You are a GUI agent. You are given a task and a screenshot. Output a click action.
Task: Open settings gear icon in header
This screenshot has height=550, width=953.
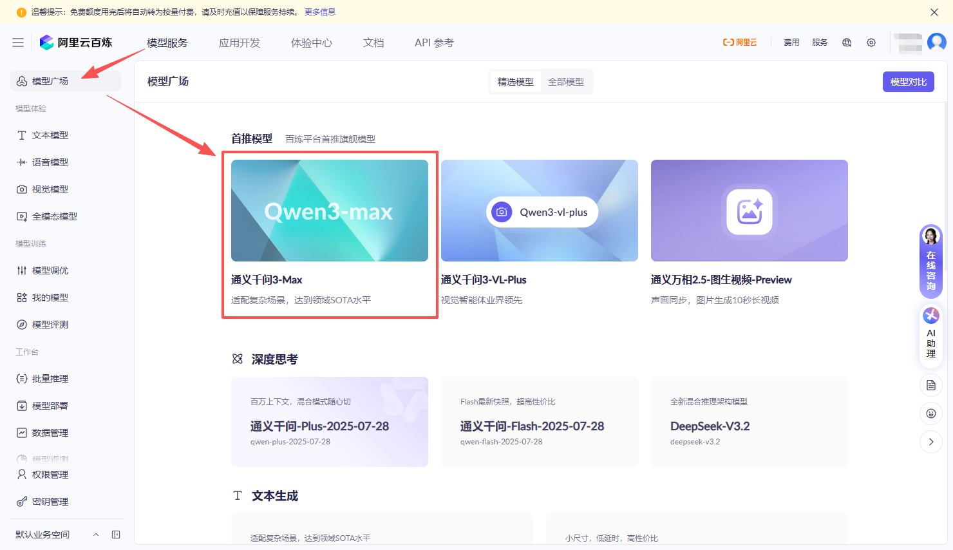[871, 43]
